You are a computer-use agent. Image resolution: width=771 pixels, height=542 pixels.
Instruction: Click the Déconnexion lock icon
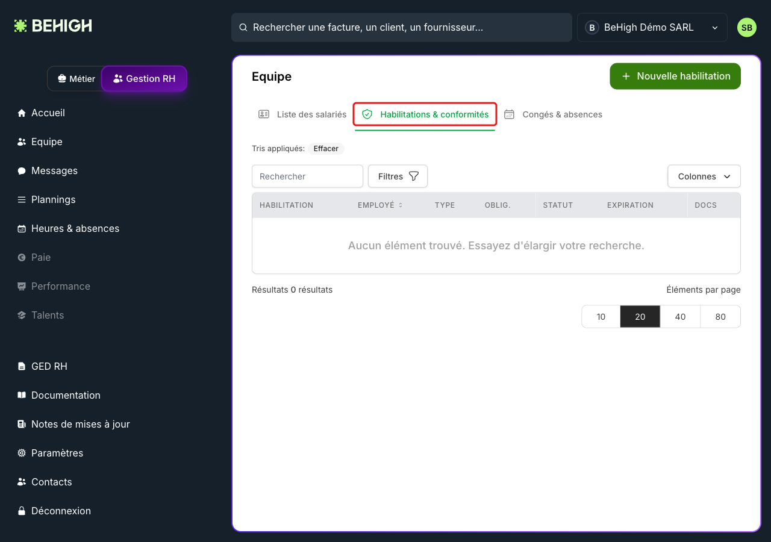22,511
